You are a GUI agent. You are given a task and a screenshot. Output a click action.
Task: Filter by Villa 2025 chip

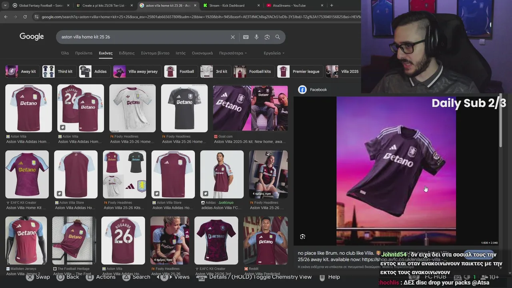point(343,72)
